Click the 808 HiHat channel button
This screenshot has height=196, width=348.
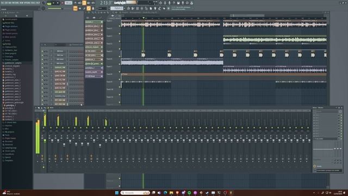(x=60, y=59)
